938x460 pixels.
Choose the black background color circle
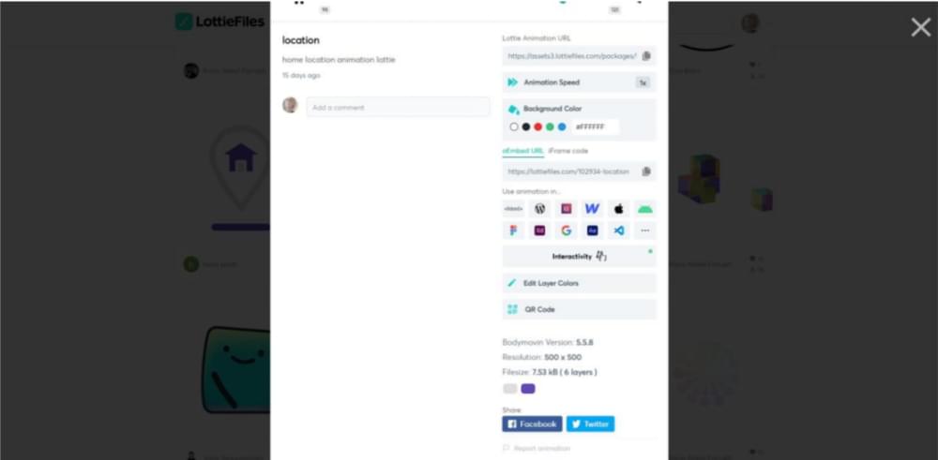(x=526, y=126)
